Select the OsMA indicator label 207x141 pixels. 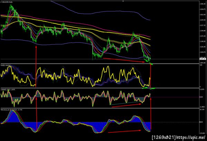[8, 90]
